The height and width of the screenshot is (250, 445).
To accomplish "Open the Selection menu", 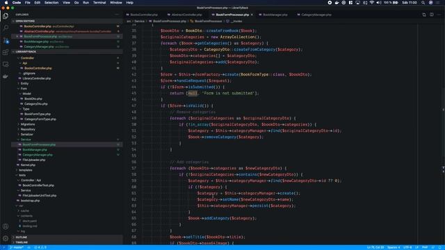I will coord(51,3).
